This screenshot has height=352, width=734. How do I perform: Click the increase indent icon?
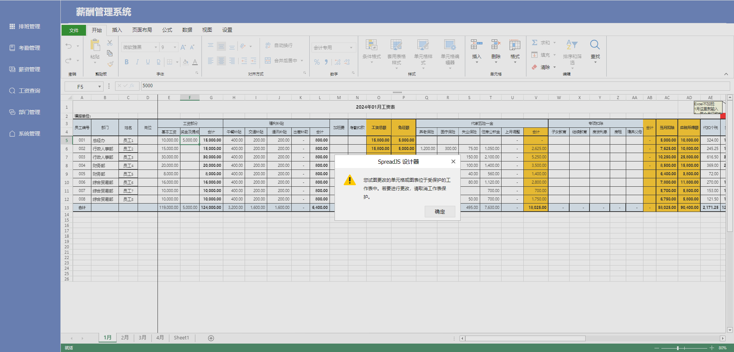click(253, 61)
